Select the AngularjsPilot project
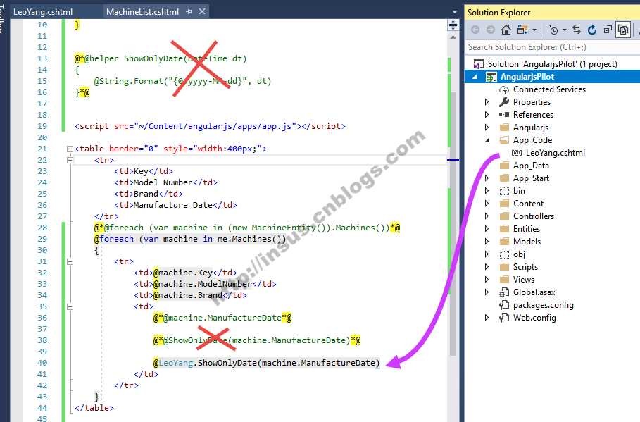The width and height of the screenshot is (640, 422). [527, 77]
